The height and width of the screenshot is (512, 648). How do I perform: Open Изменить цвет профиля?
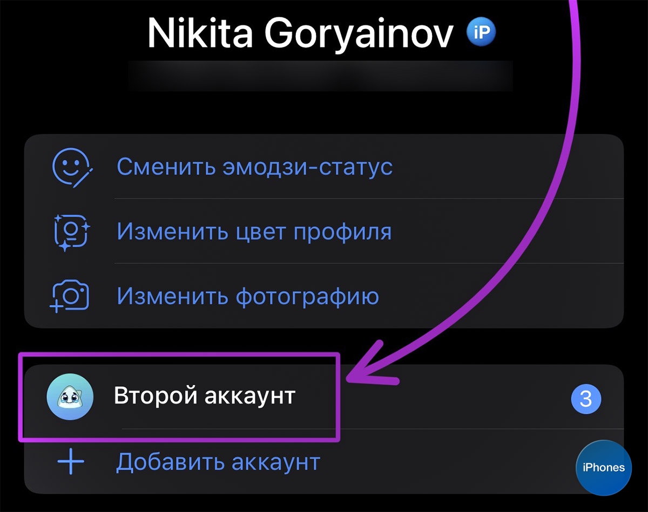pyautogui.click(x=254, y=232)
